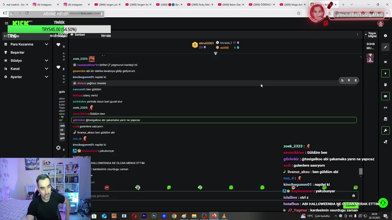Open File Explorer from the taskbar
392x220 pixels.
point(194,216)
